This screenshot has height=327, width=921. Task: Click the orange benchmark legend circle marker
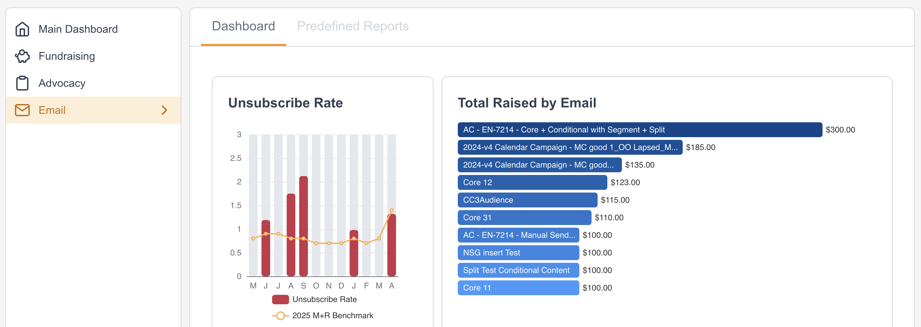click(280, 316)
